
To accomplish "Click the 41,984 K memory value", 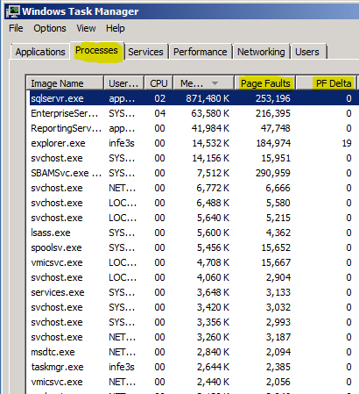I will coord(210,128).
